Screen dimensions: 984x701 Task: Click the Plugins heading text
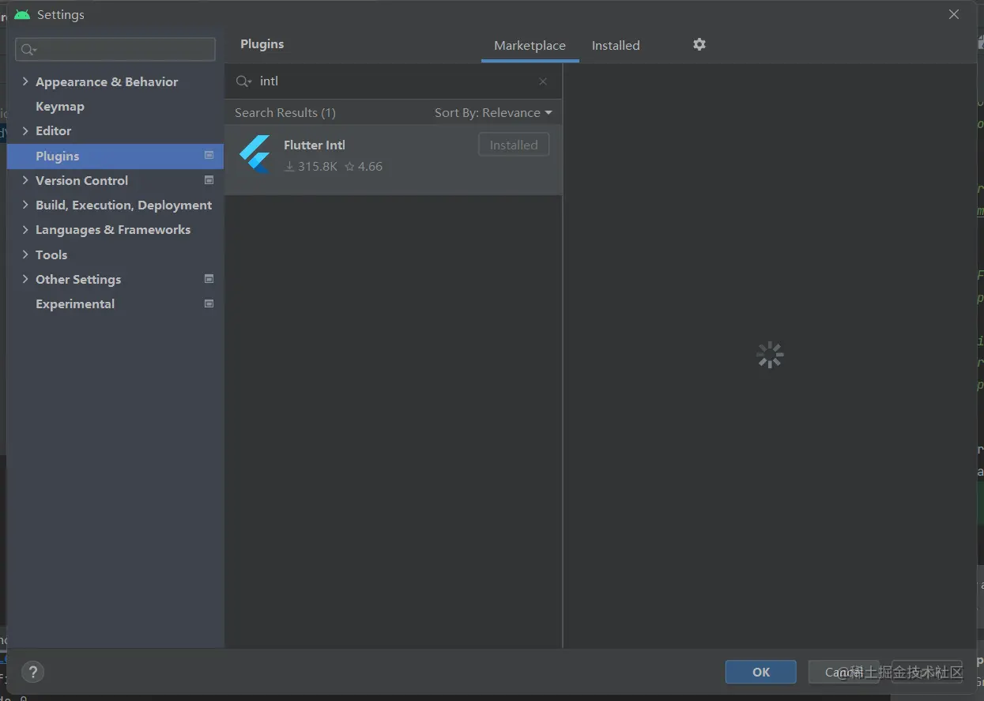tap(262, 44)
